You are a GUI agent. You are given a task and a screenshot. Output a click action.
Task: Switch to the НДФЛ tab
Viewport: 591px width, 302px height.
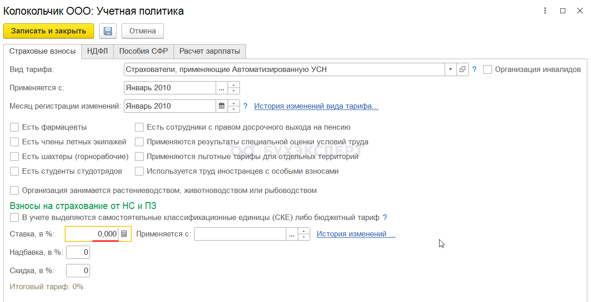pos(97,51)
